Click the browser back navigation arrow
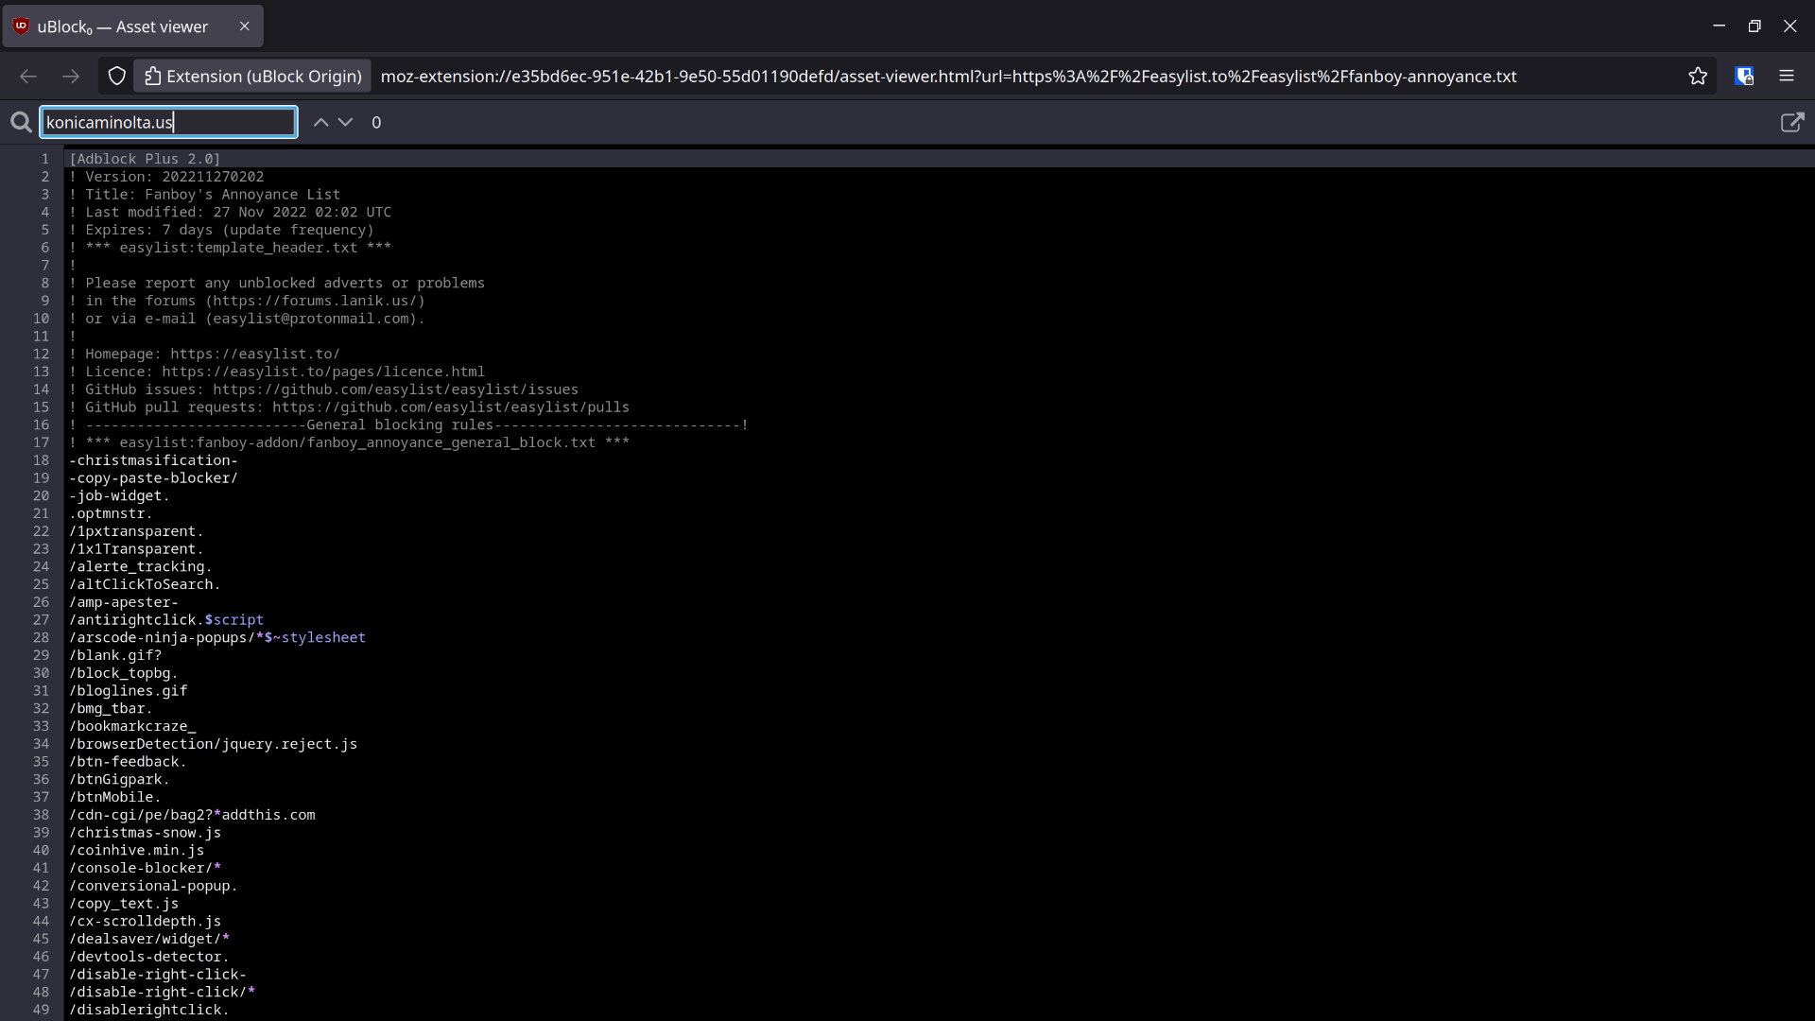This screenshot has height=1021, width=1815. 27,76
